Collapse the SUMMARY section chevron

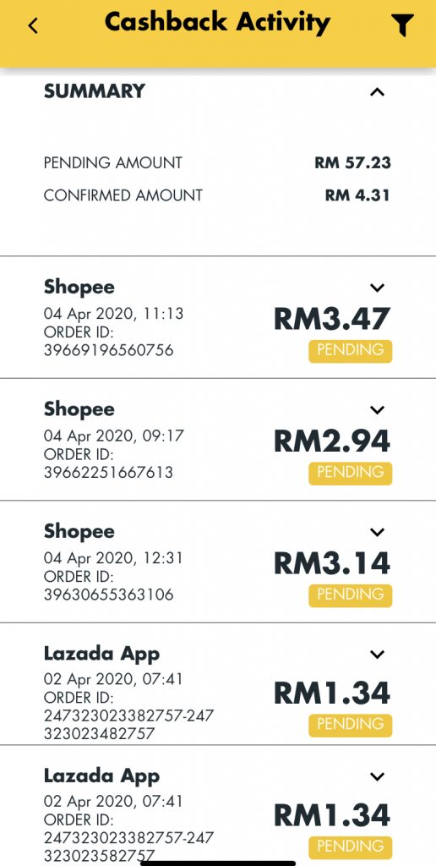point(377,91)
